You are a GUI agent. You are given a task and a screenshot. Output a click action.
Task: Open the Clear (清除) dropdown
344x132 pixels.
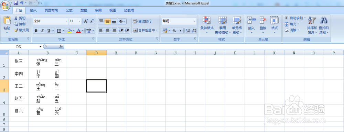click(292, 30)
